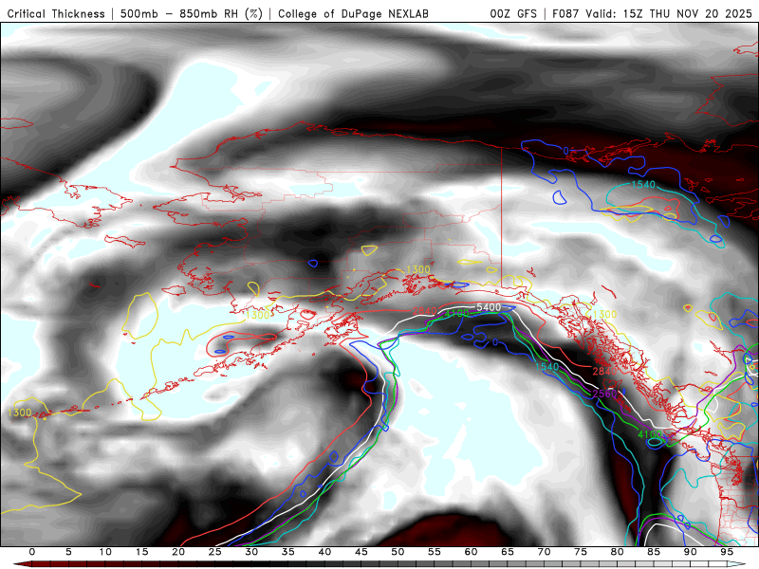Click the purple 2560 contour label
The width and height of the screenshot is (759, 569).
(x=604, y=394)
